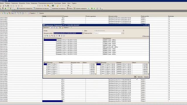Click the Наименование column header

126,38
